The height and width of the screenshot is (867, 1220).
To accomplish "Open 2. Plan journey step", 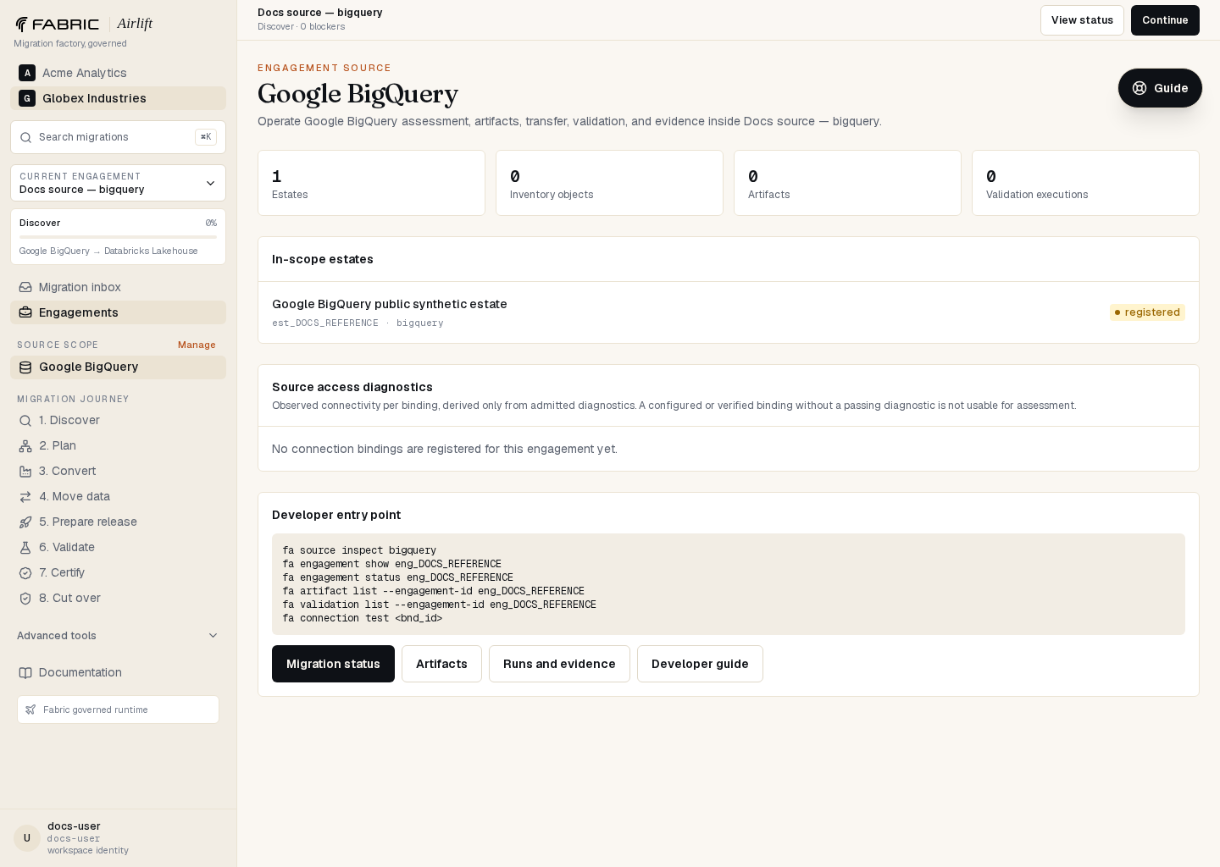I will coord(118,445).
